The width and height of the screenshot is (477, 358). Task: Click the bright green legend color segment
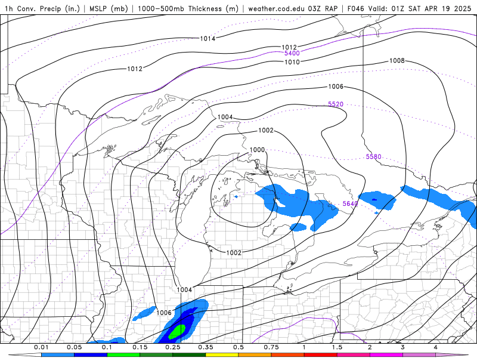123,355
